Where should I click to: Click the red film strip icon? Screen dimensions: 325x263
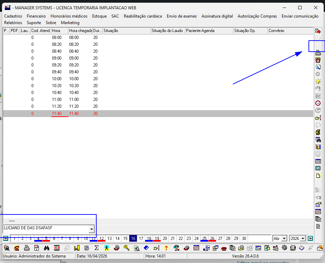tap(57, 248)
